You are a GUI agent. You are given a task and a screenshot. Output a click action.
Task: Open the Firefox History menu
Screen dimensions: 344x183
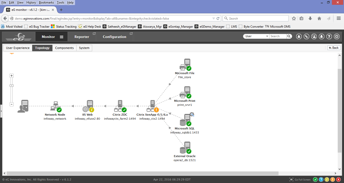click(31, 3)
